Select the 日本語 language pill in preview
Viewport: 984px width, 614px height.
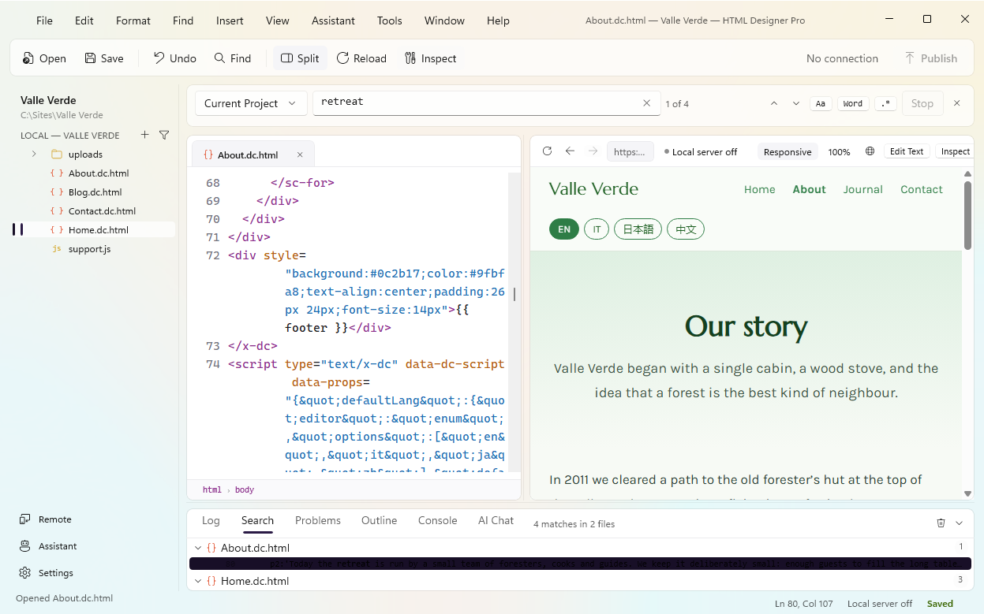click(638, 229)
